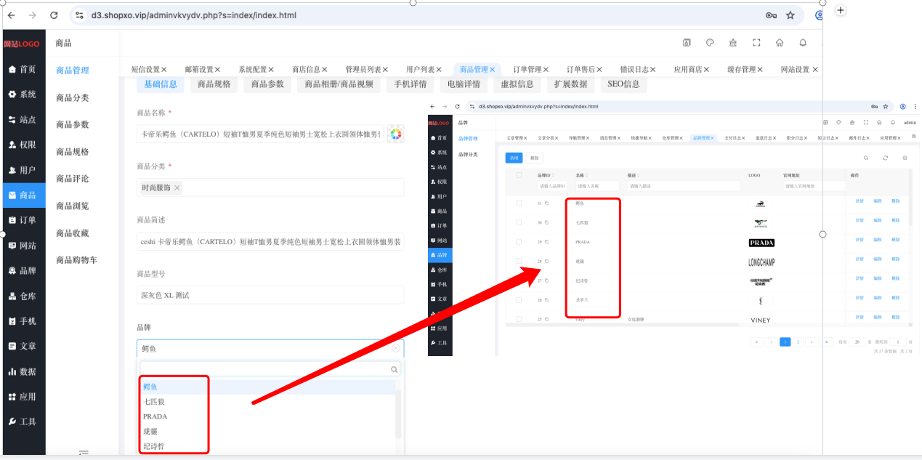
Task: Open the theme palette icon in main admin header
Action: tap(710, 42)
